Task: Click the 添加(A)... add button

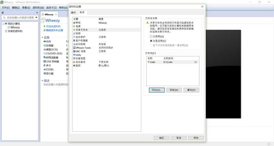Action: (x=157, y=90)
